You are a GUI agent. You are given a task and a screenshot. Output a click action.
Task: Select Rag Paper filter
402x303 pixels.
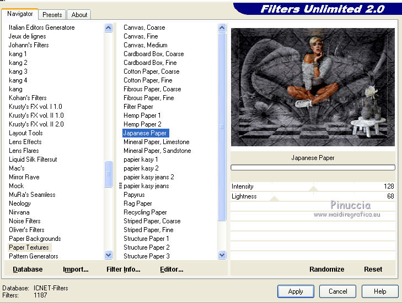[x=138, y=203]
